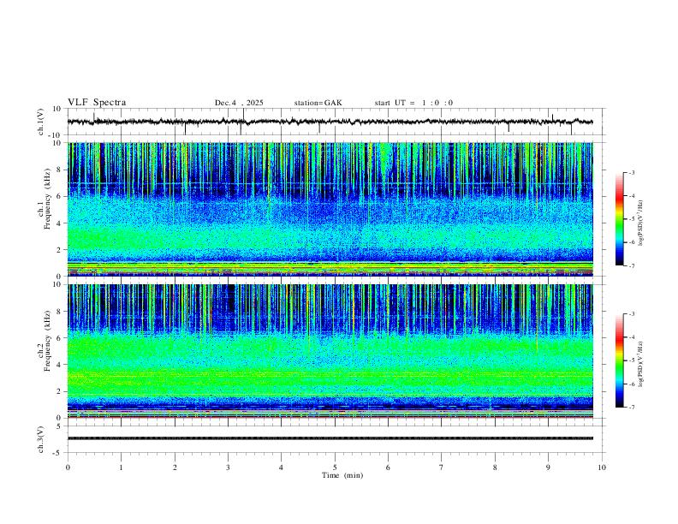Click the "VLF Spectra" plot title
The width and height of the screenshot is (678, 524).
coord(97,103)
